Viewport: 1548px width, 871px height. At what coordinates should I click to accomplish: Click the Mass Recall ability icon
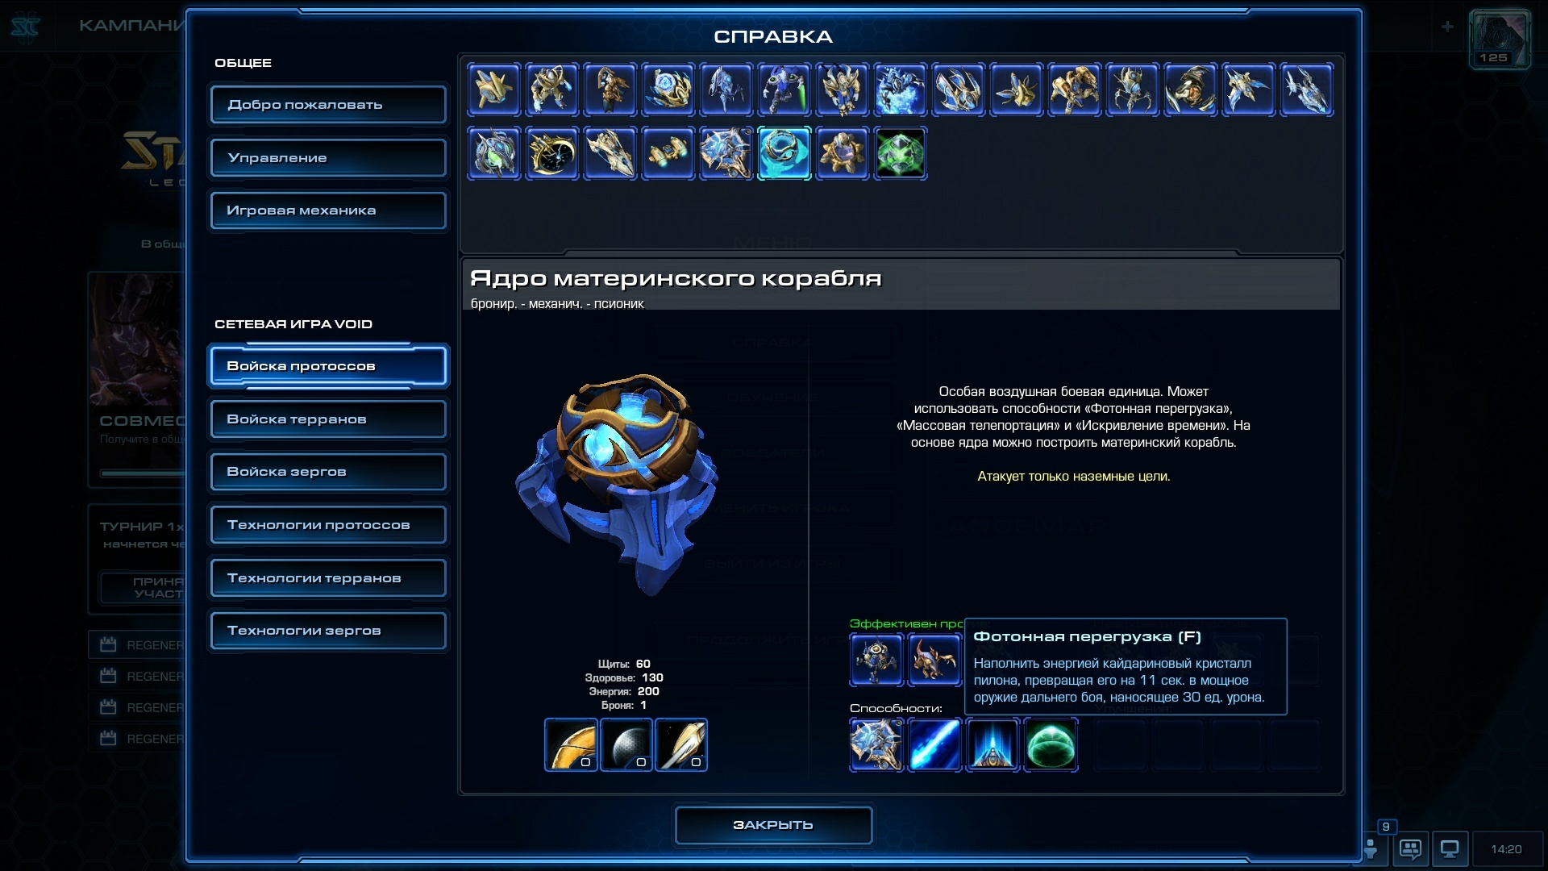coord(992,745)
